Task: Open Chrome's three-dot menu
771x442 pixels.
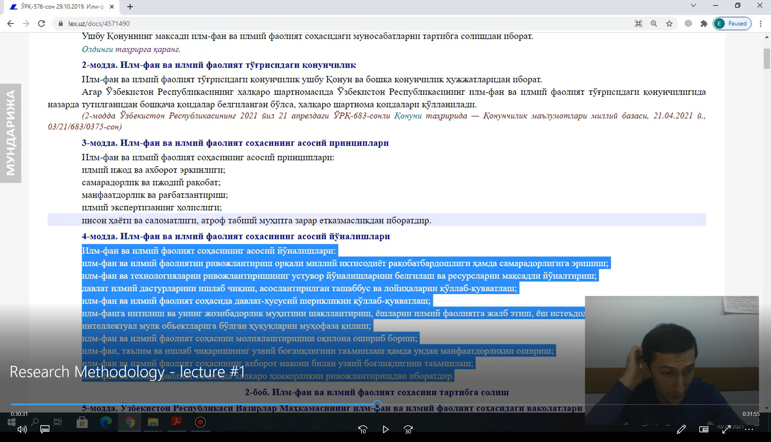Action: pyautogui.click(x=761, y=24)
